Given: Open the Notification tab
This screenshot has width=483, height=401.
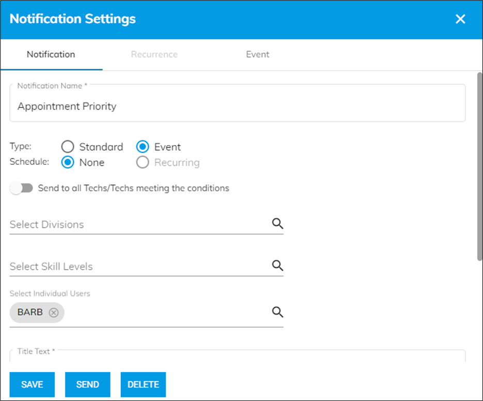Looking at the screenshot, I should [x=51, y=54].
